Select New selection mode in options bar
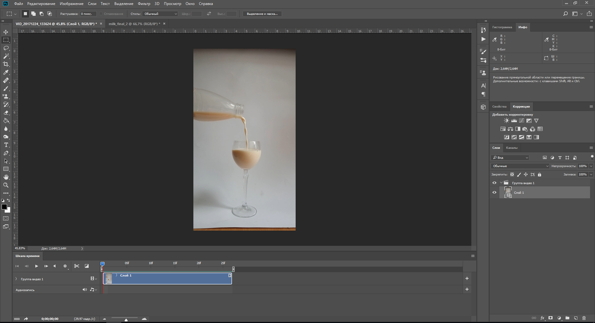This screenshot has height=323, width=595. pos(25,14)
